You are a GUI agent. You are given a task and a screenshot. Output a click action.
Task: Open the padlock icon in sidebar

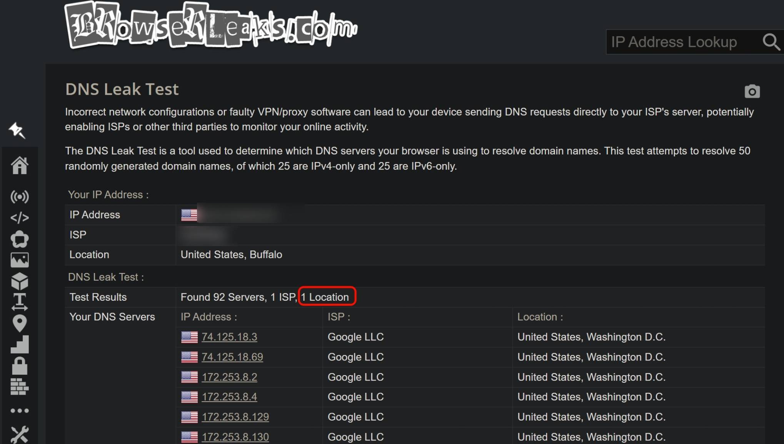pos(20,365)
